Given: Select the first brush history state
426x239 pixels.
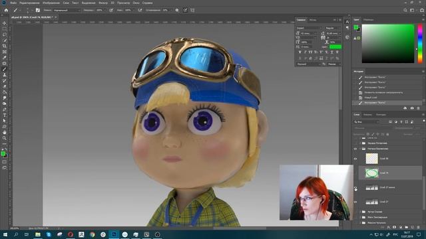Looking at the screenshot, I should click(x=387, y=77).
